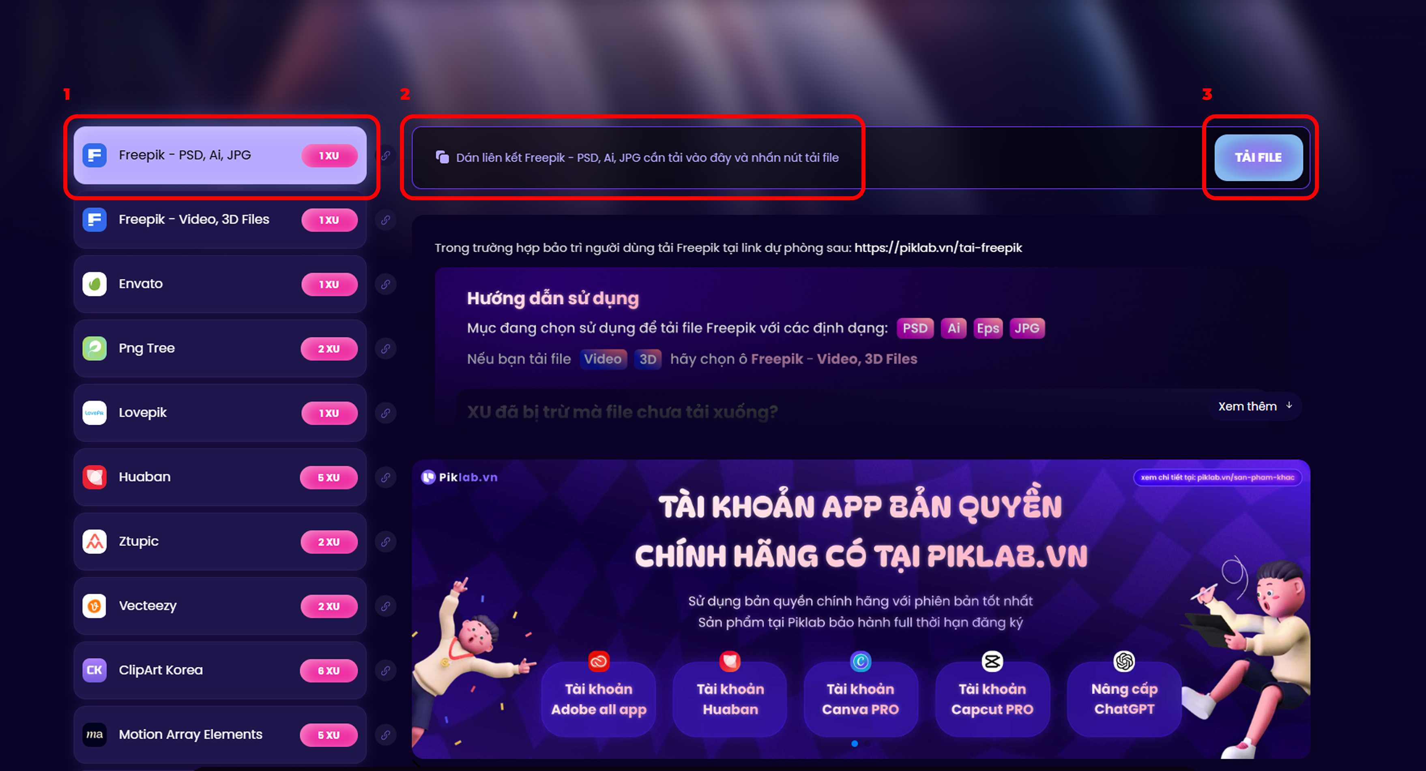
Task: Choose the Lovepik source option
Action: tap(220, 413)
